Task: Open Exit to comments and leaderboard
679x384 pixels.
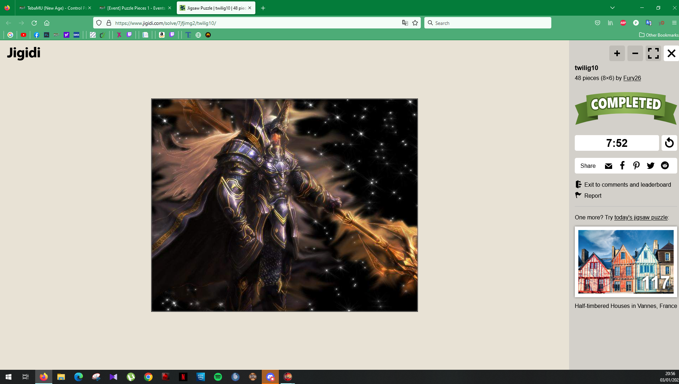Action: 623,185
